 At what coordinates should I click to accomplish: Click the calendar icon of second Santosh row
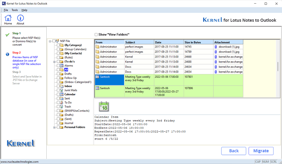pos(97,88)
